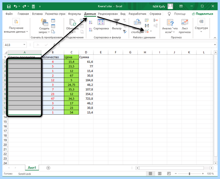Select cell with value 723,8
Viewport: 220px width, 179px height.
[x=86, y=99]
